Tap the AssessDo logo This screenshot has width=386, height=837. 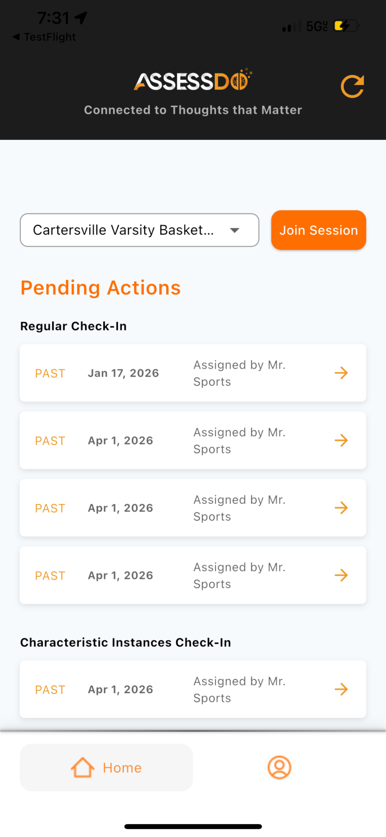pos(193,80)
